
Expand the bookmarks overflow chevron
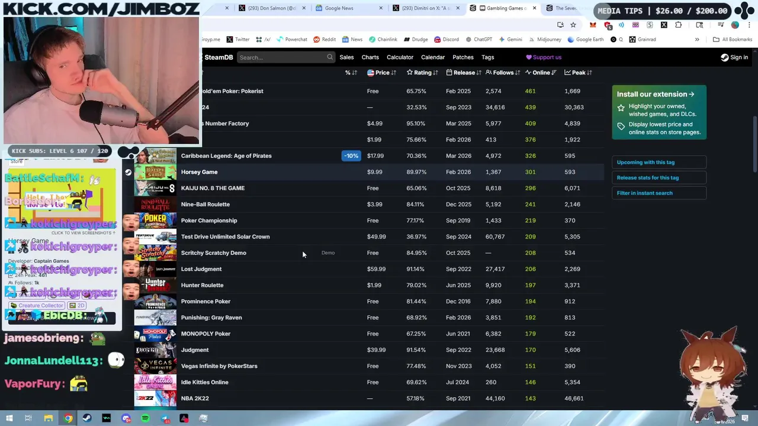pyautogui.click(x=697, y=40)
